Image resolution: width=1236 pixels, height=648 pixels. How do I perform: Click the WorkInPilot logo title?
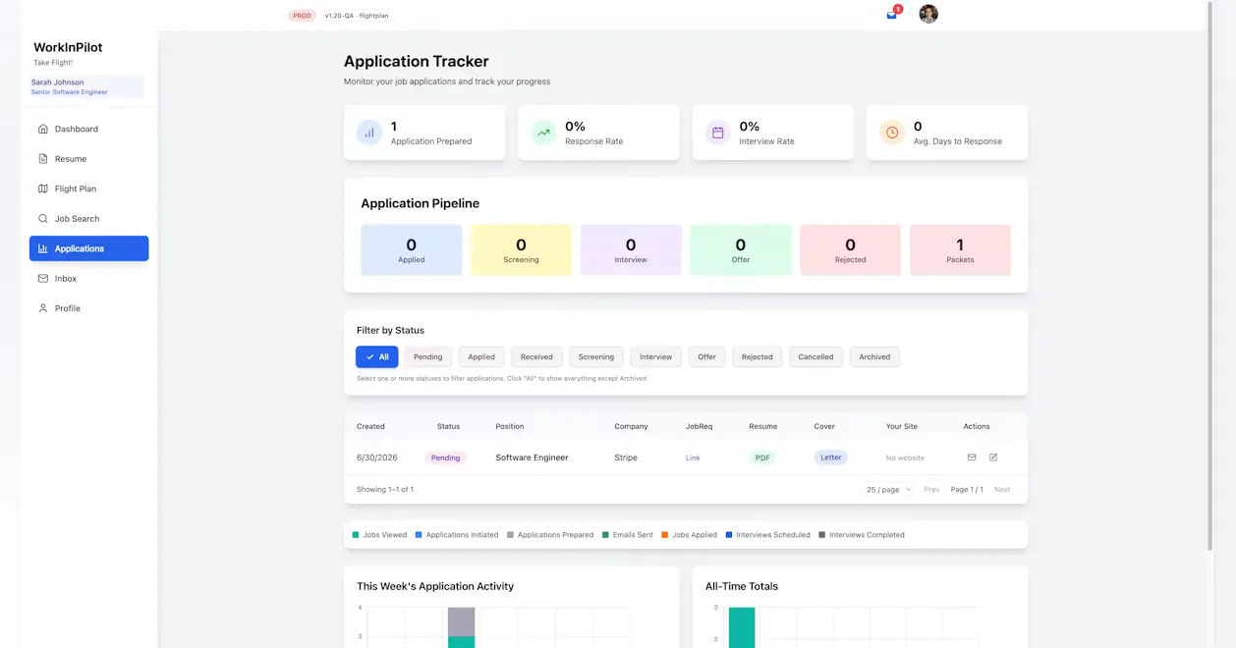[68, 47]
